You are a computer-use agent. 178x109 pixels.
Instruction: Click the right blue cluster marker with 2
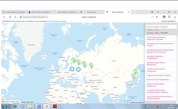point(78,69)
